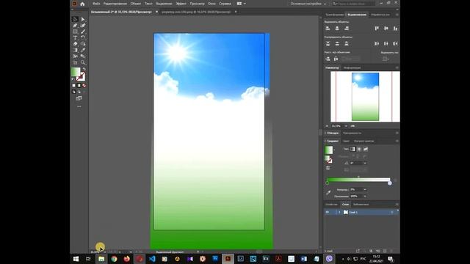The width and height of the screenshot is (470, 264).
Task: Click the Fill gradient swatch in toolbar
Action: [76, 72]
